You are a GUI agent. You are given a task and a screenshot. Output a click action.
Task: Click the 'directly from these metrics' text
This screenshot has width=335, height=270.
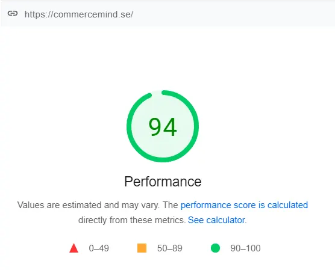pos(132,220)
